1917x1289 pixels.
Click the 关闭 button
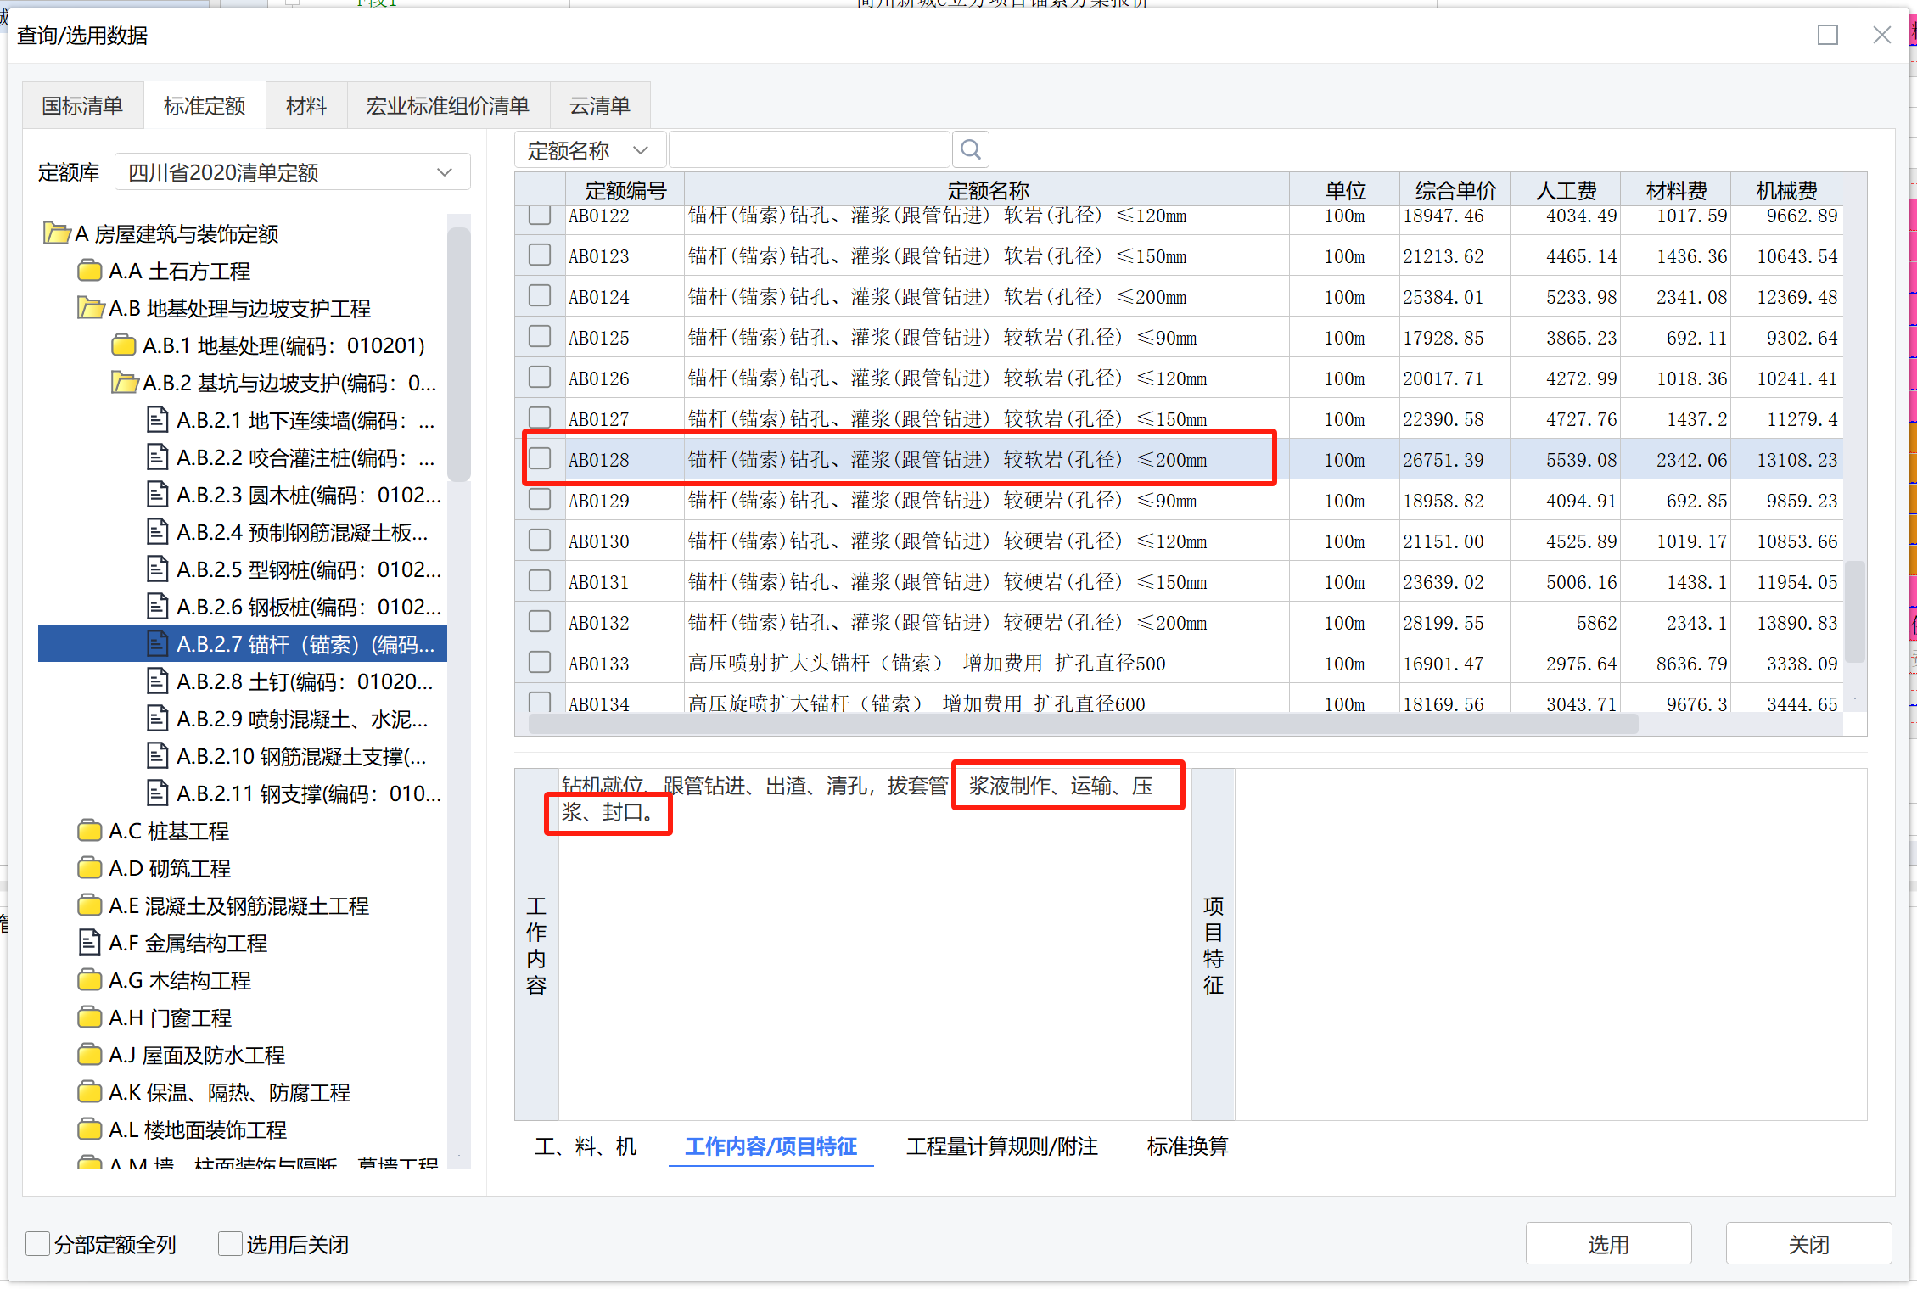pyautogui.click(x=1808, y=1244)
